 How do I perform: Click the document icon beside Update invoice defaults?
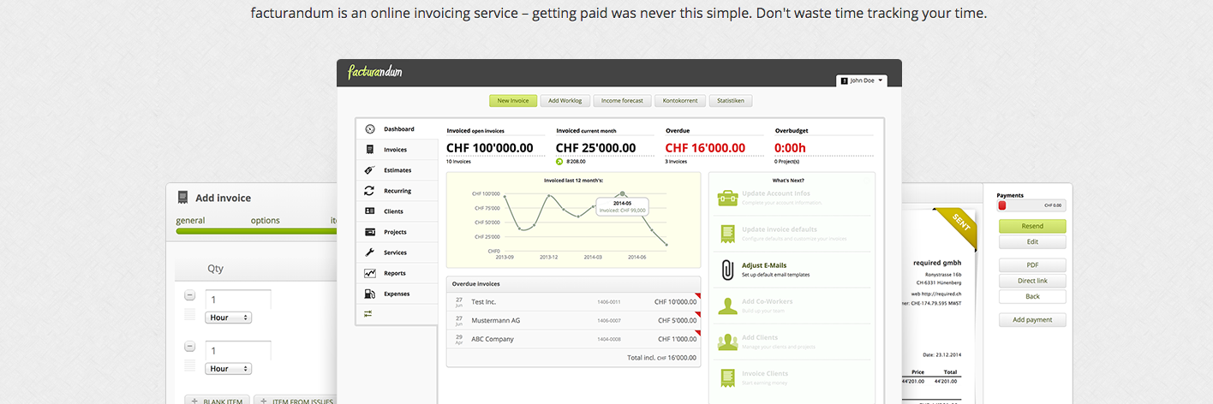pos(727,234)
